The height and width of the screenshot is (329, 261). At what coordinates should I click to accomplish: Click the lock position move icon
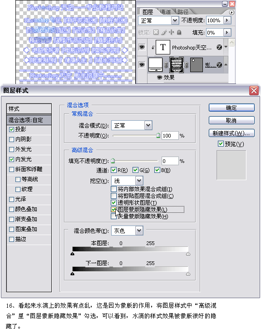coord(172,32)
